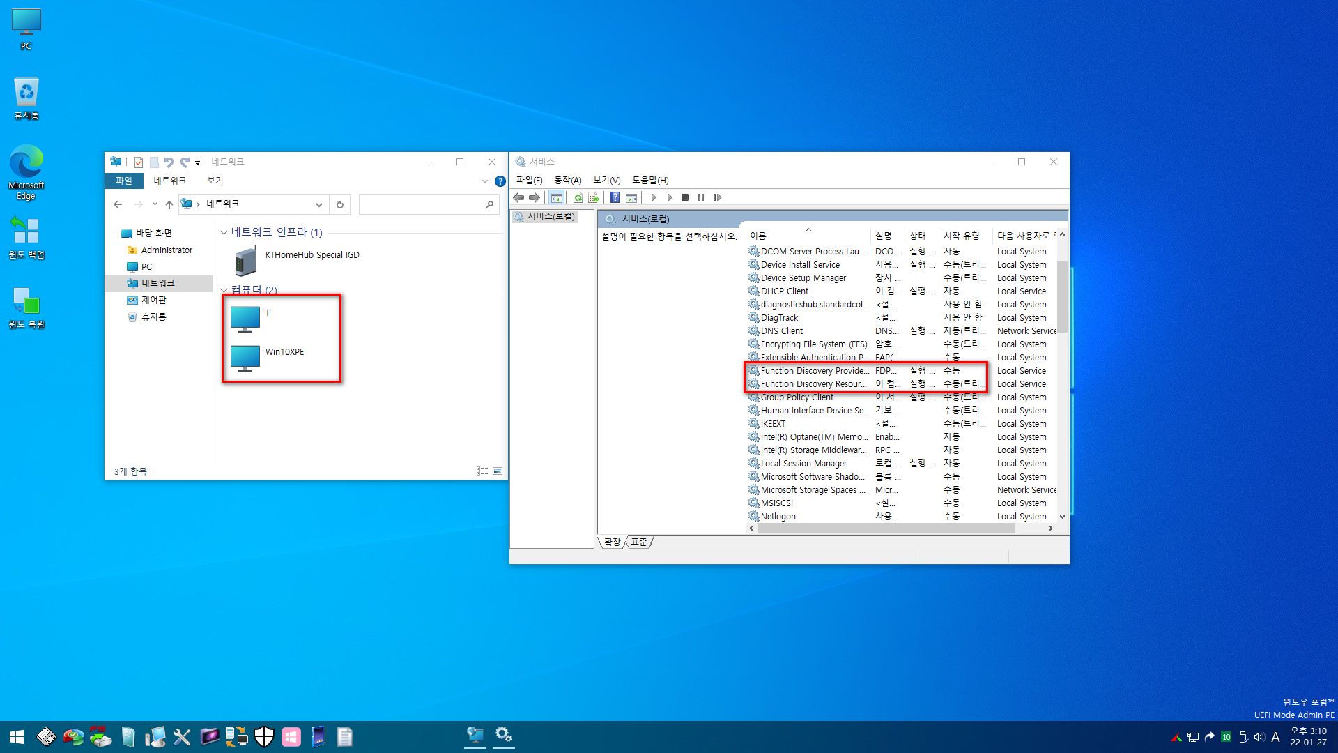Click the Pause service icon
This screenshot has height=753, width=1338.
click(x=701, y=197)
